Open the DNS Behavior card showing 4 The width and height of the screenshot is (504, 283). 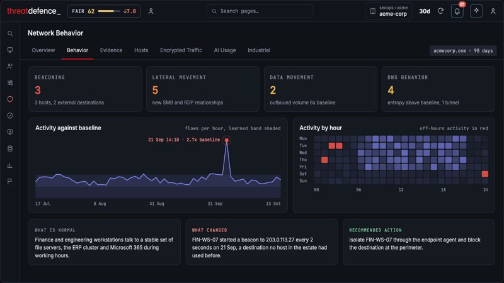pos(438,89)
